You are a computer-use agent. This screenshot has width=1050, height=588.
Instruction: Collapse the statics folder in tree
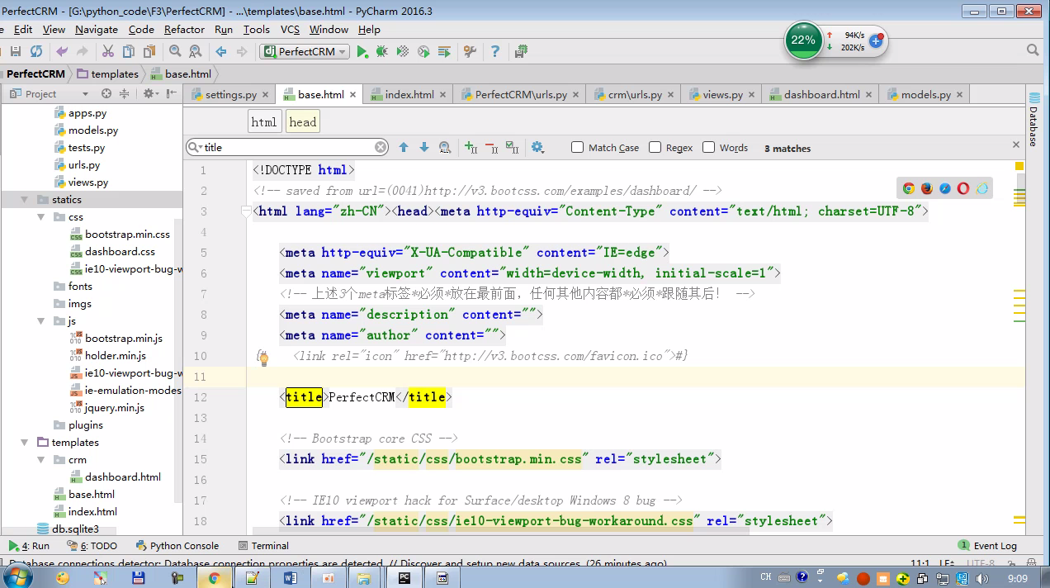click(x=26, y=200)
